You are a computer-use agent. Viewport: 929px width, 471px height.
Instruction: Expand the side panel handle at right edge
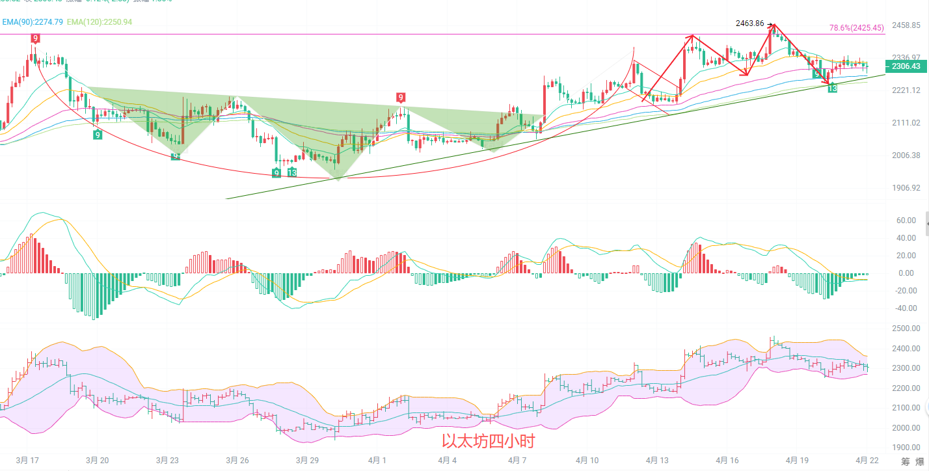tap(926, 223)
